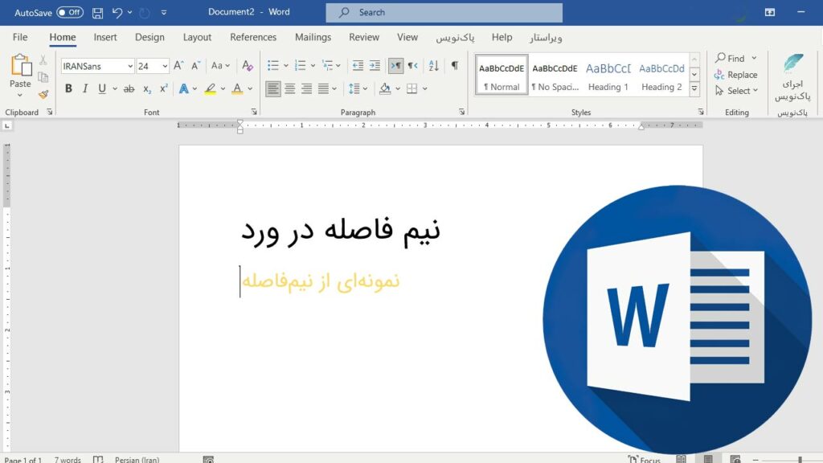Turn on the AutoSave switch
Screen dimensions: 823x463
[x=70, y=13]
